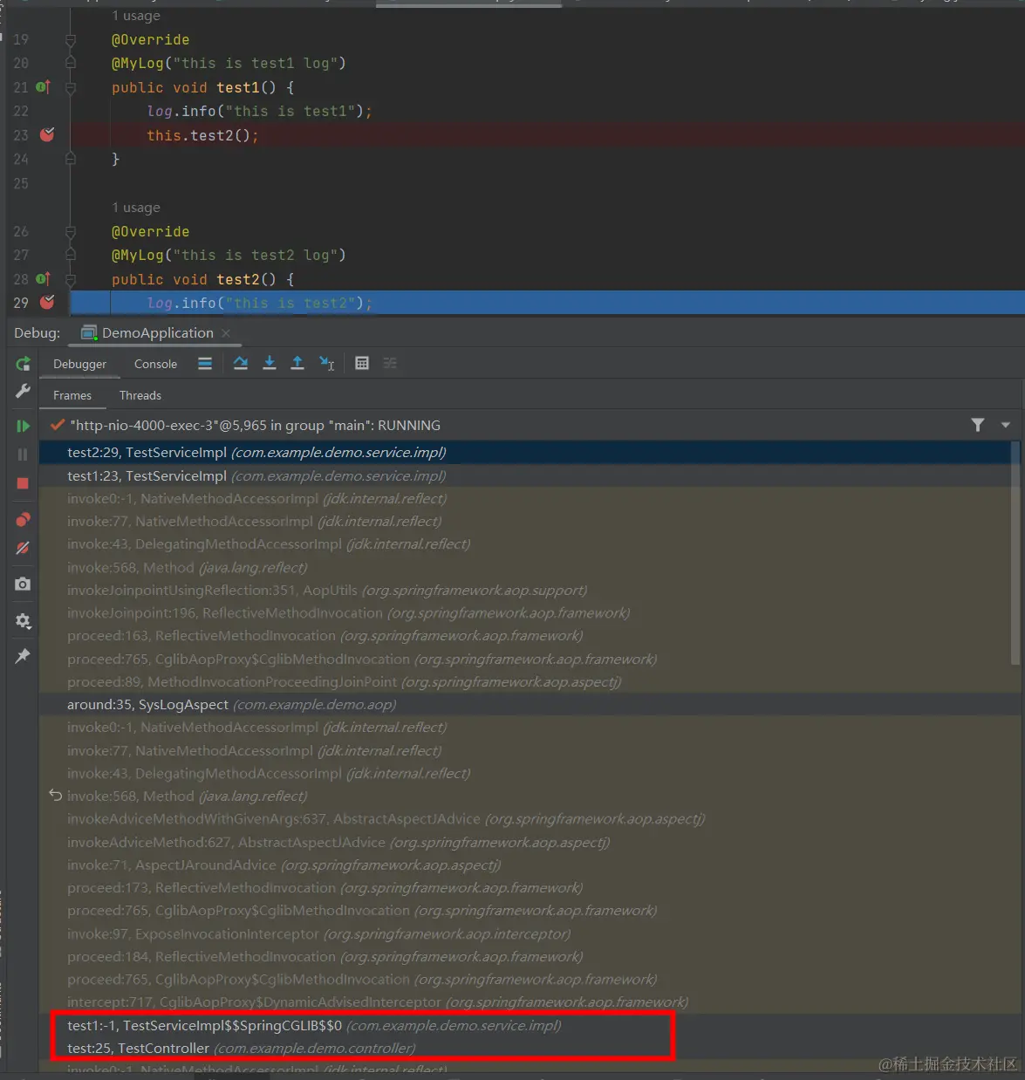
Task: Select frame invokeJoinpointUsingReflection:351, AopUtils
Action: click(524, 590)
